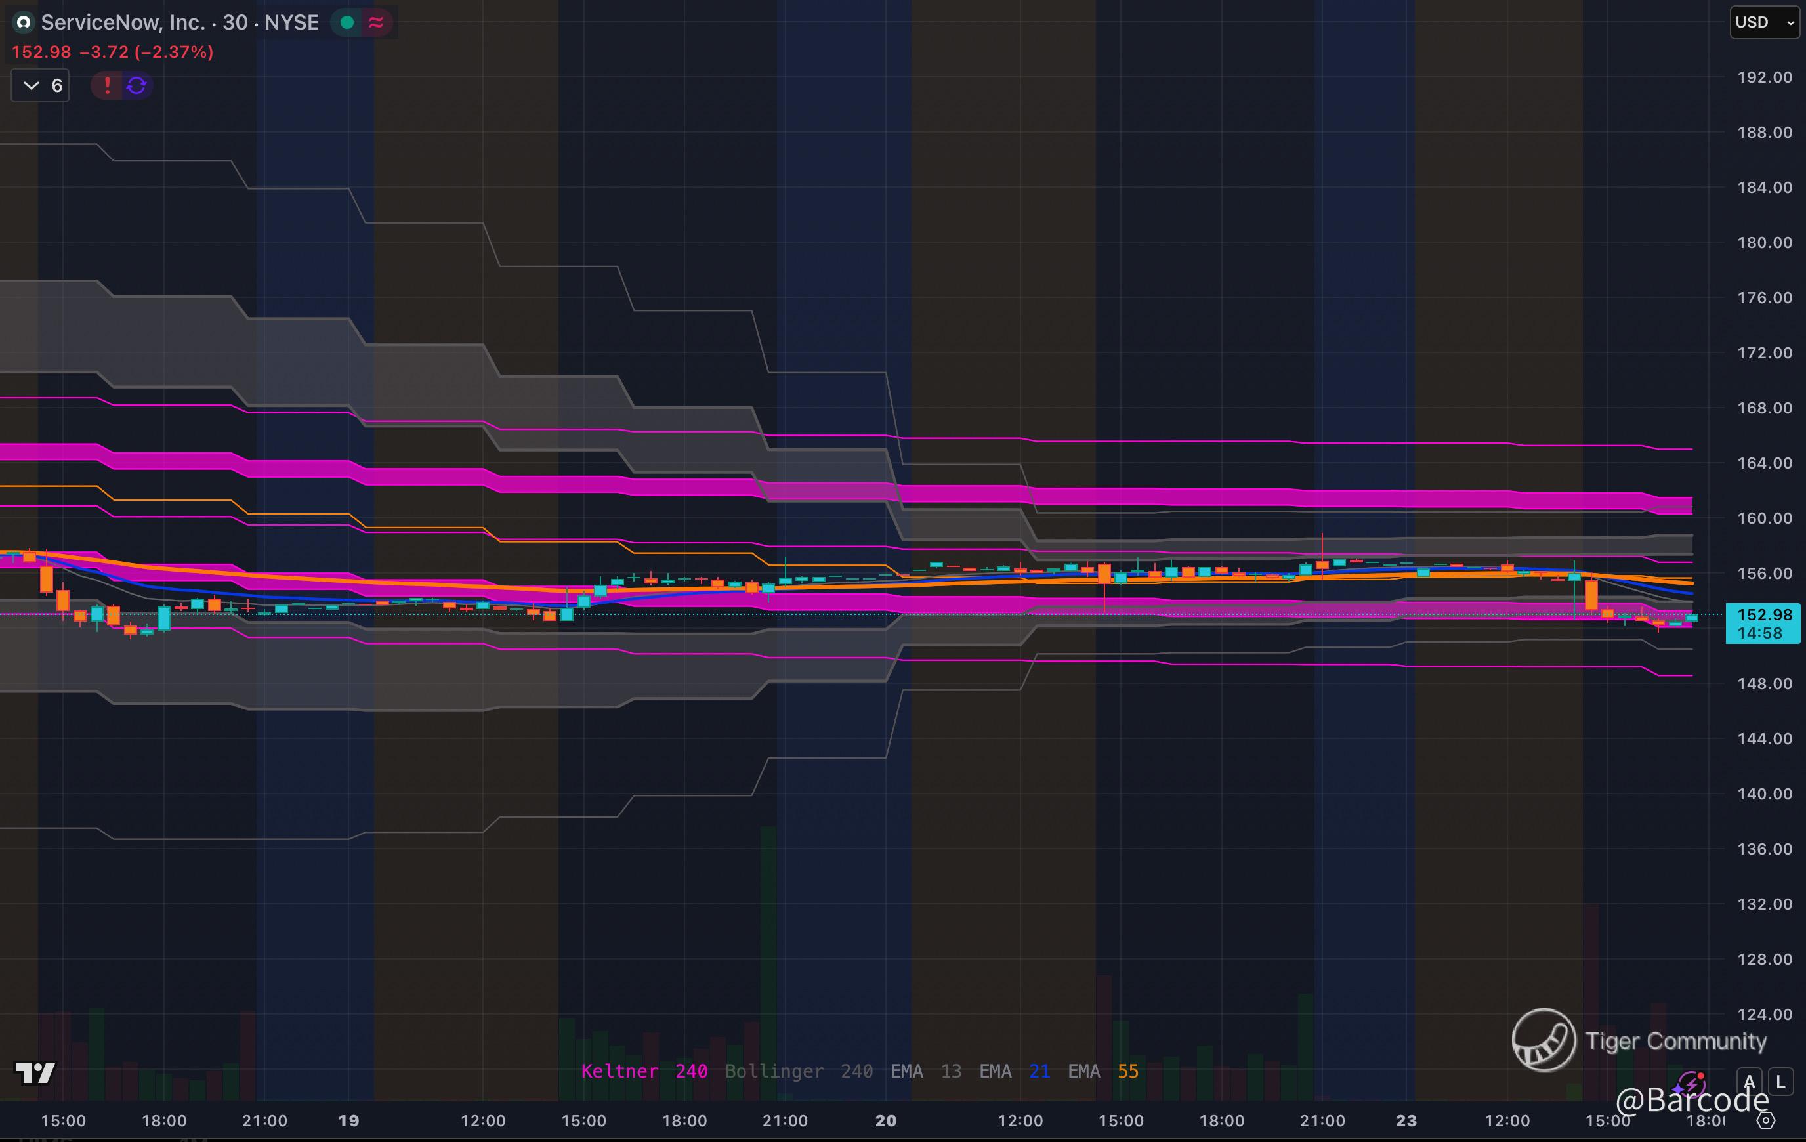Click the Keltner 240 indicator label
The height and width of the screenshot is (1142, 1806).
click(x=644, y=1070)
